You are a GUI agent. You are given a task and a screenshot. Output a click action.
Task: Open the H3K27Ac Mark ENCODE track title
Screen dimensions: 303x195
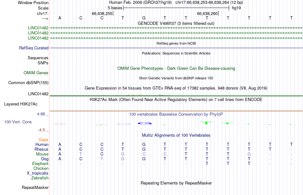point(176,100)
